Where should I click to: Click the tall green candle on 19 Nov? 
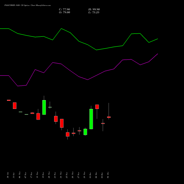[x=44, y=107]
